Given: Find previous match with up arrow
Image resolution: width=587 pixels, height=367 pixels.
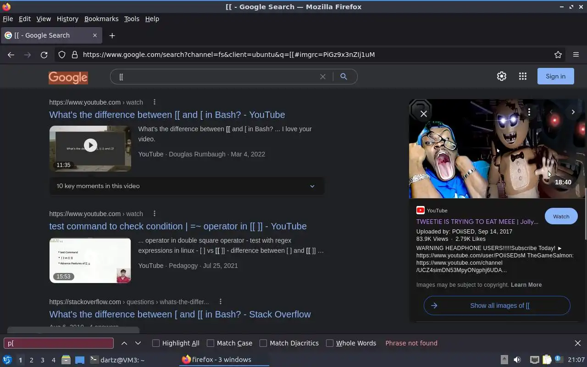Looking at the screenshot, I should point(124,343).
